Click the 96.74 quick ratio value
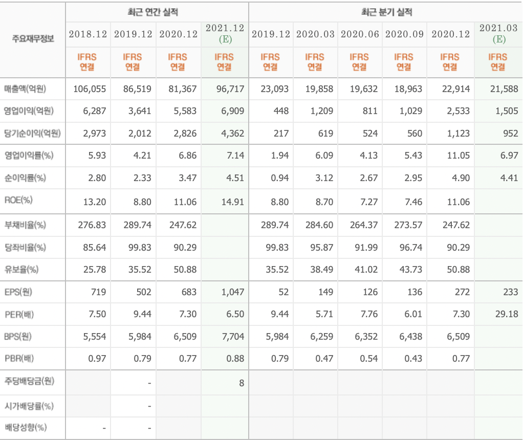The height and width of the screenshot is (440, 523). pos(411,248)
